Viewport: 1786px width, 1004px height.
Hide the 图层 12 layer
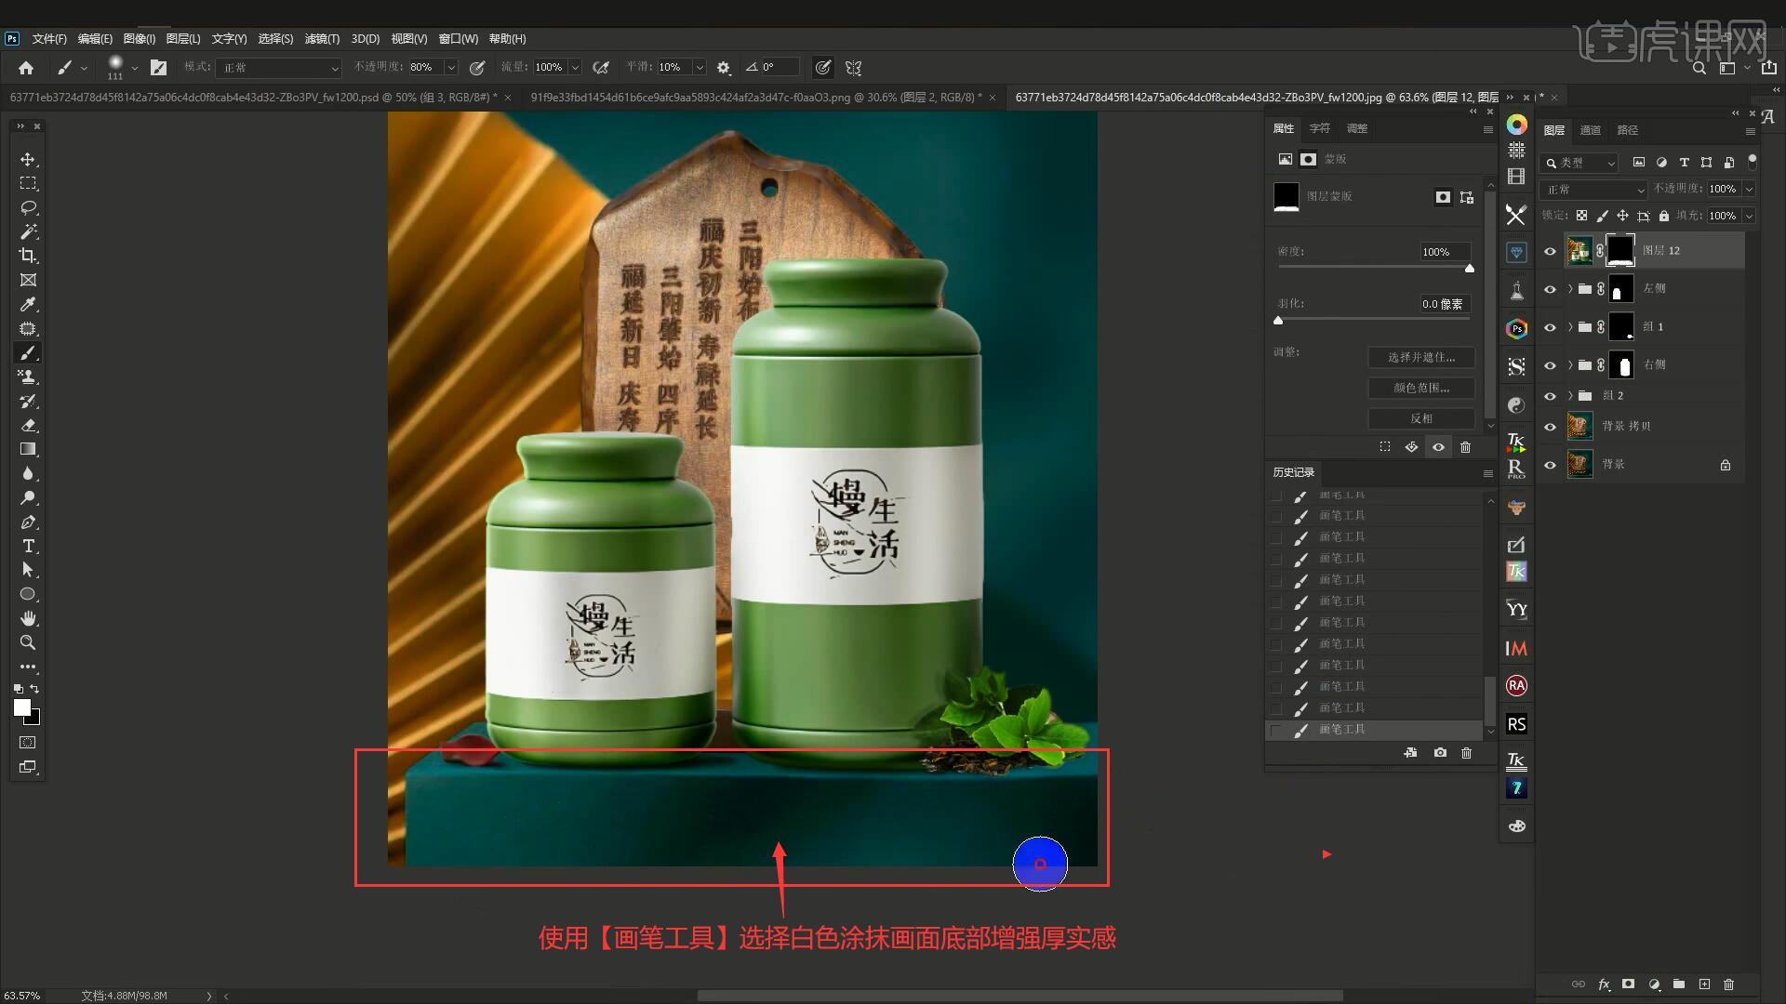pos(1550,251)
